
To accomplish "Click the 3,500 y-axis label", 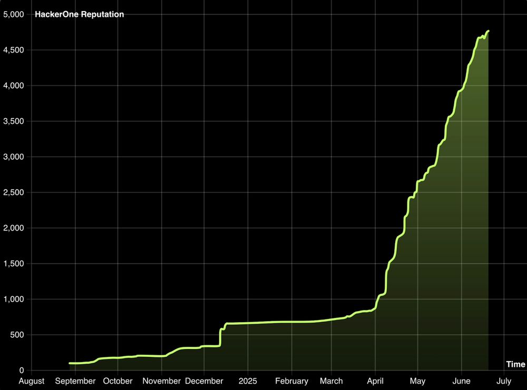I will pos(14,121).
